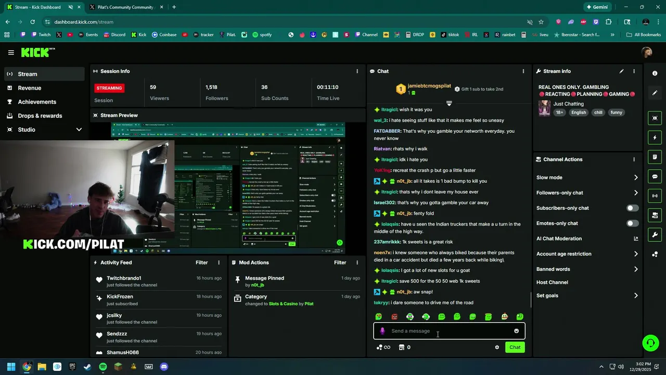666x375 pixels.
Task: Click the English language tag
Action: [578, 113]
